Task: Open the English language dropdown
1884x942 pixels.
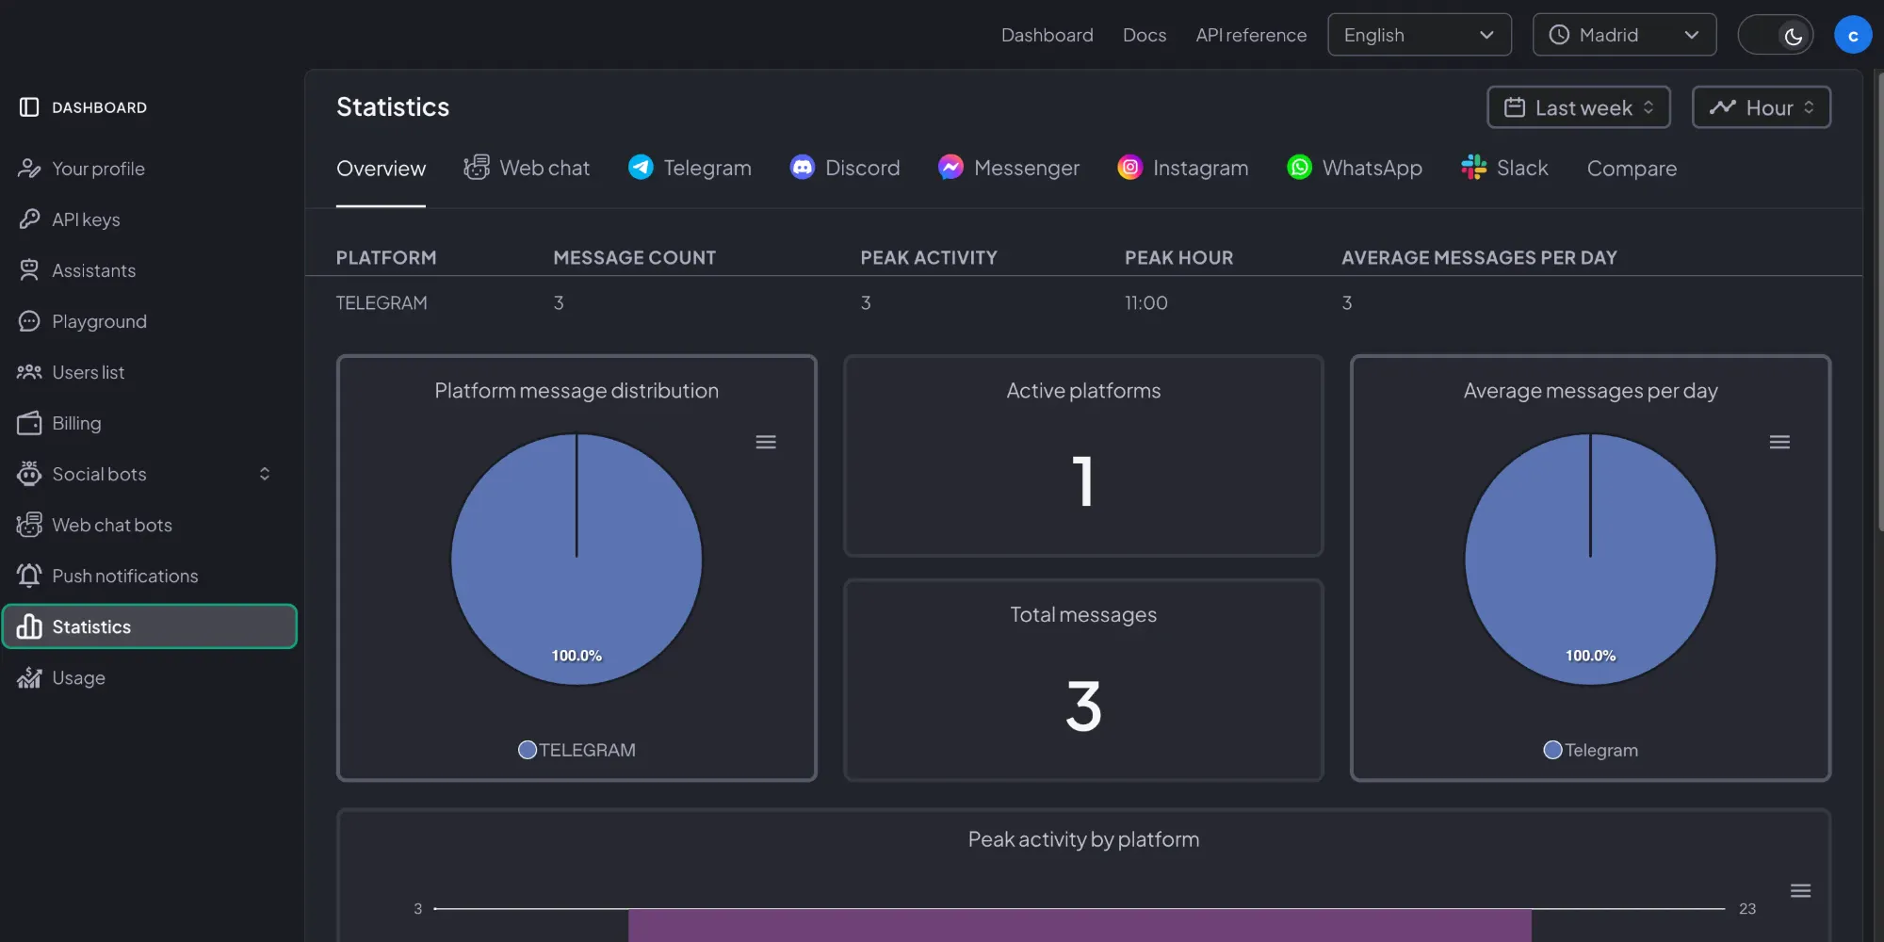Action: click(1419, 35)
